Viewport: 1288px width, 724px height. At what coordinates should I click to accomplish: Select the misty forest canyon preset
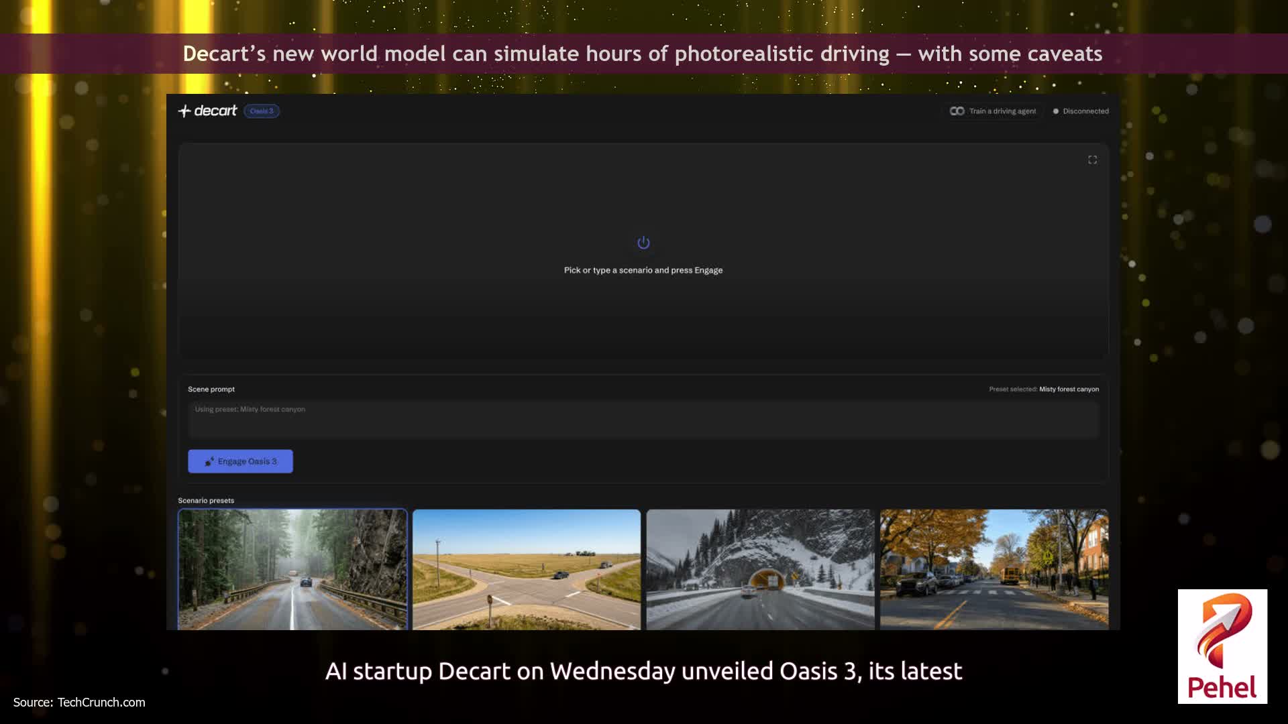point(292,569)
